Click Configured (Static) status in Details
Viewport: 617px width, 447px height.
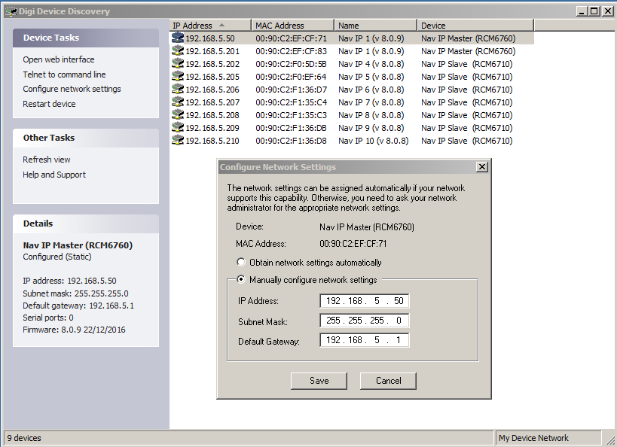pyautogui.click(x=57, y=257)
